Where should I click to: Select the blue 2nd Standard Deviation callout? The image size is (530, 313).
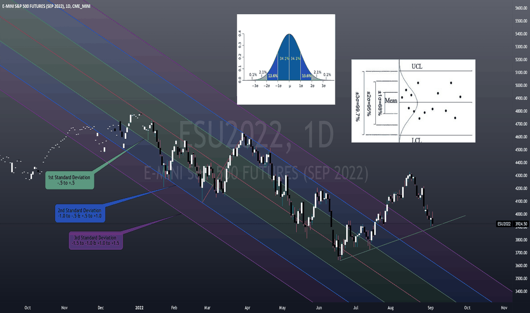tap(80, 213)
